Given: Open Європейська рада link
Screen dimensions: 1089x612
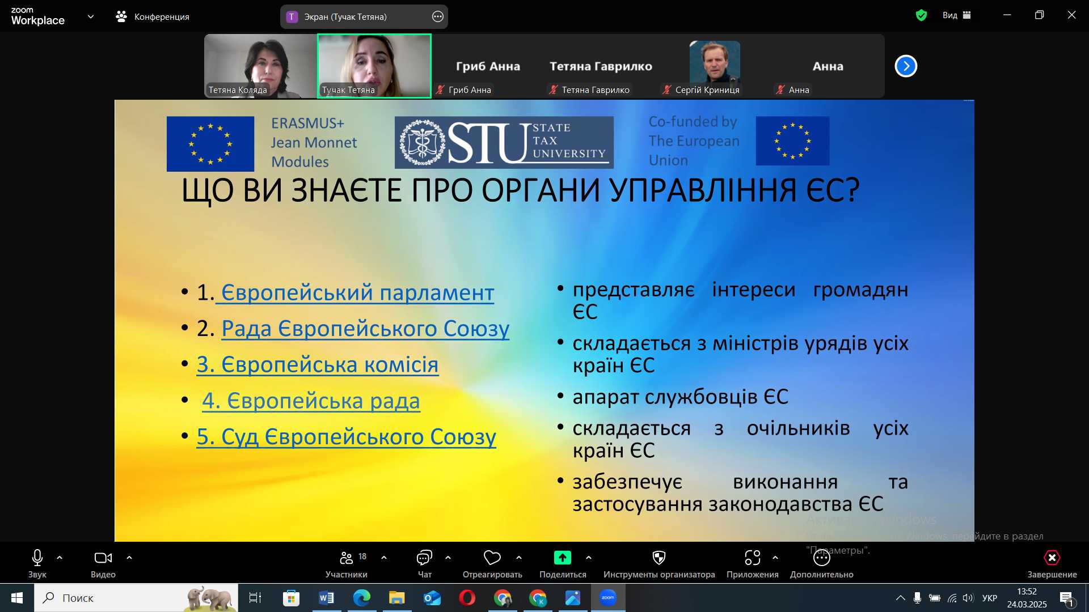Looking at the screenshot, I should click(x=311, y=401).
